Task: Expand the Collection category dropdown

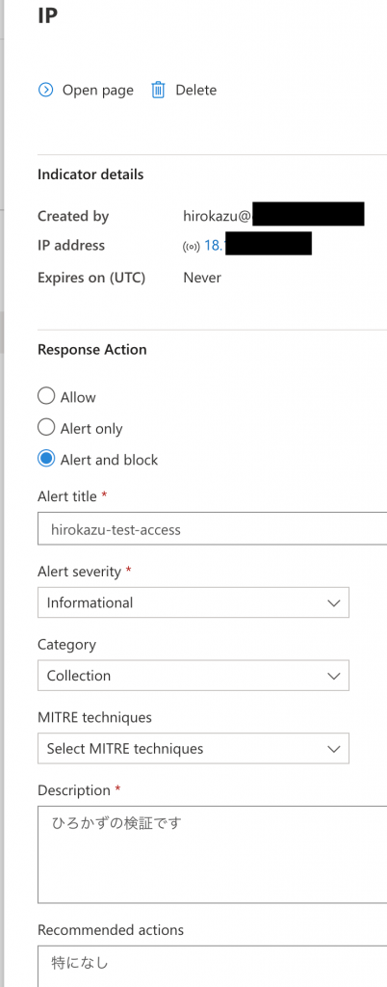Action: coord(193,676)
